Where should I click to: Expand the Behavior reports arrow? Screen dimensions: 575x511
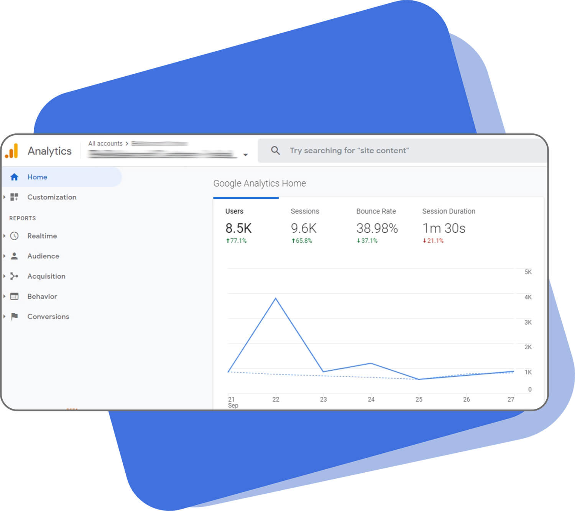pyautogui.click(x=4, y=296)
